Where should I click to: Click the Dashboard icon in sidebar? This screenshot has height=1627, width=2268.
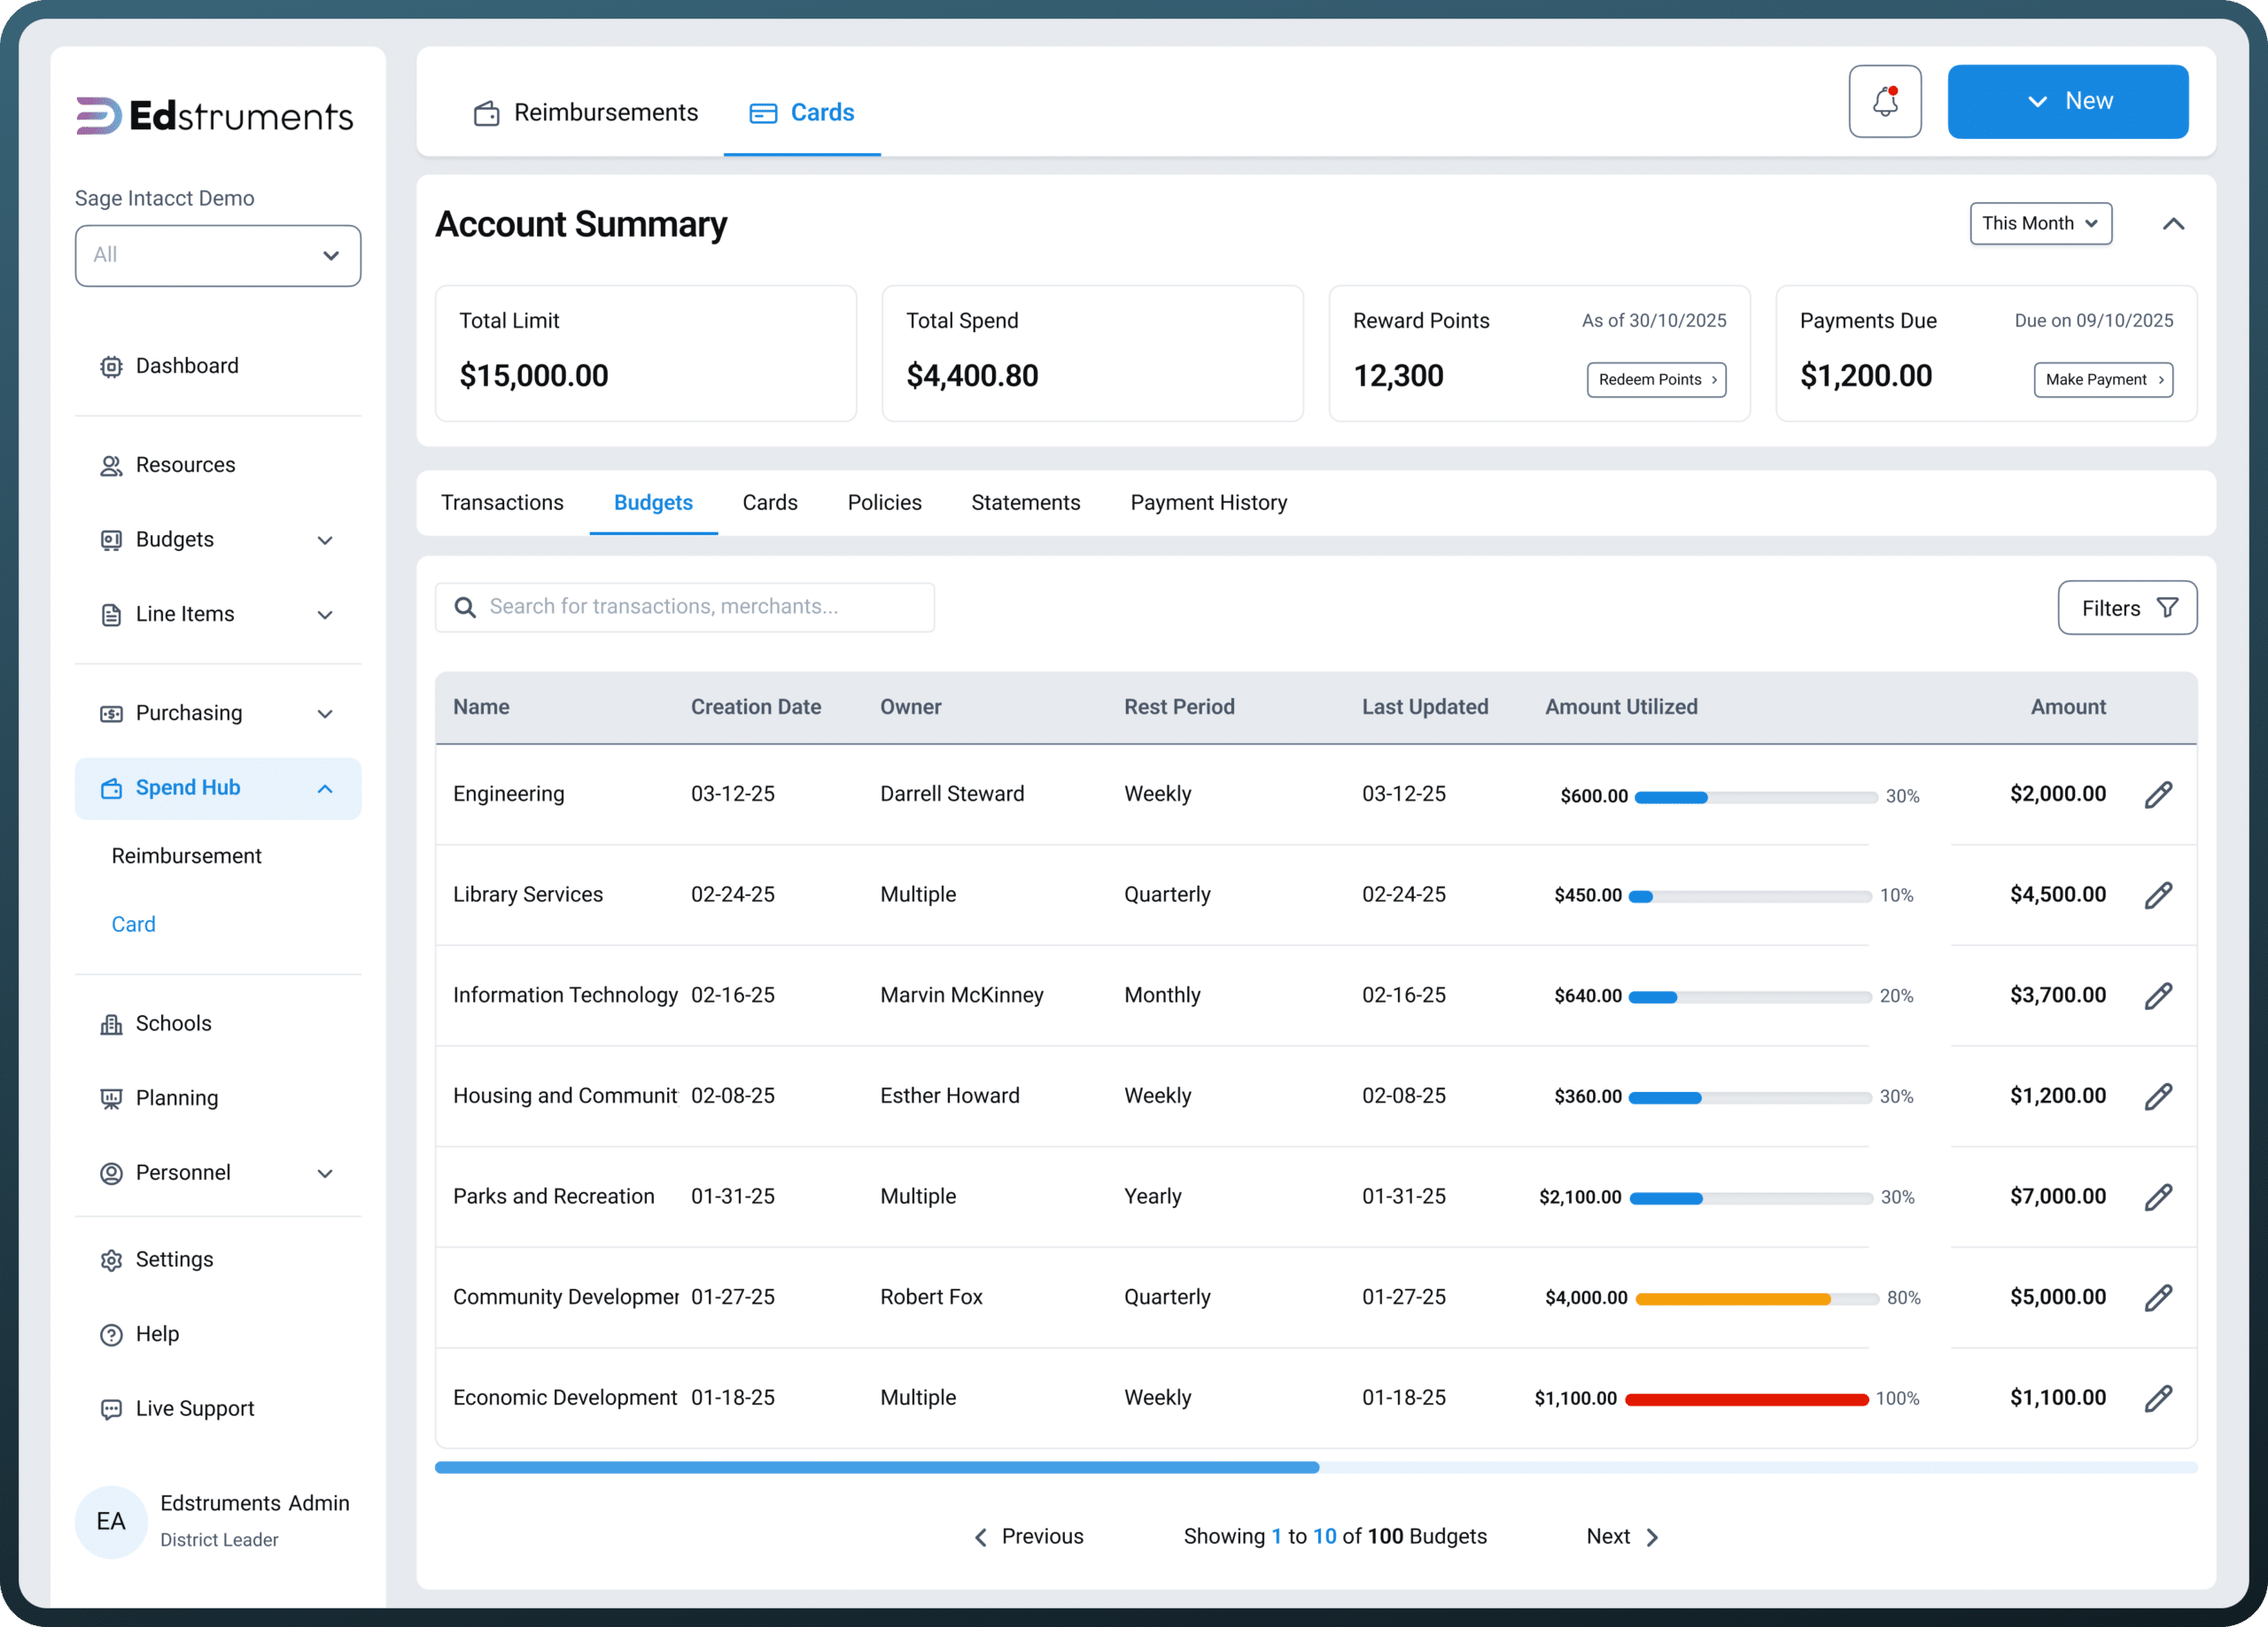click(111, 366)
